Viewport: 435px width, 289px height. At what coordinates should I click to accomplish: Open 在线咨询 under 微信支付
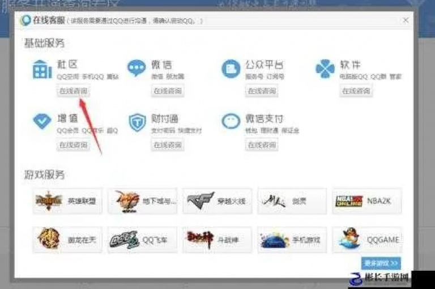[262, 145]
